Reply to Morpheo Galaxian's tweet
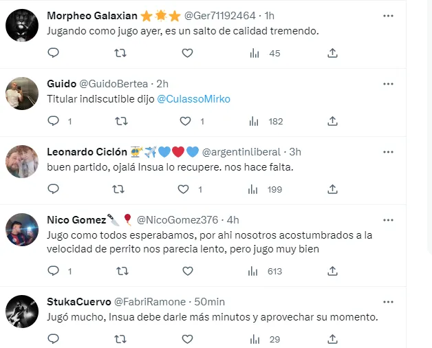432x348 pixels. 54,53
